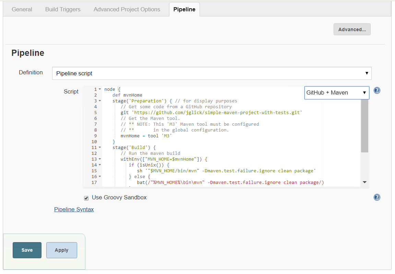Open the Advanced Project Options tab
This screenshot has height=274, width=395.
[127, 10]
